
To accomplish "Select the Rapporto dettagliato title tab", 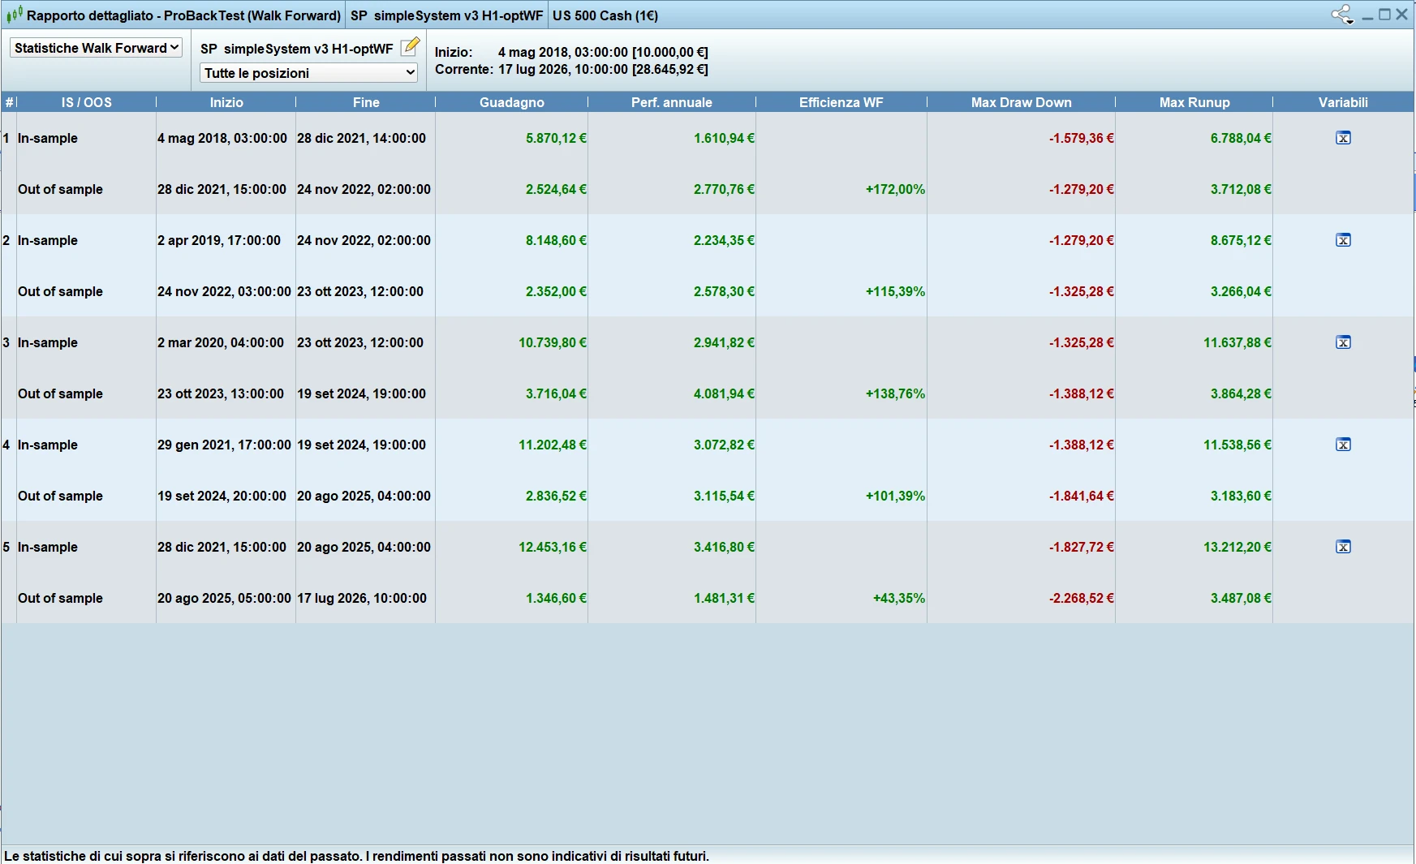I will coord(174,15).
